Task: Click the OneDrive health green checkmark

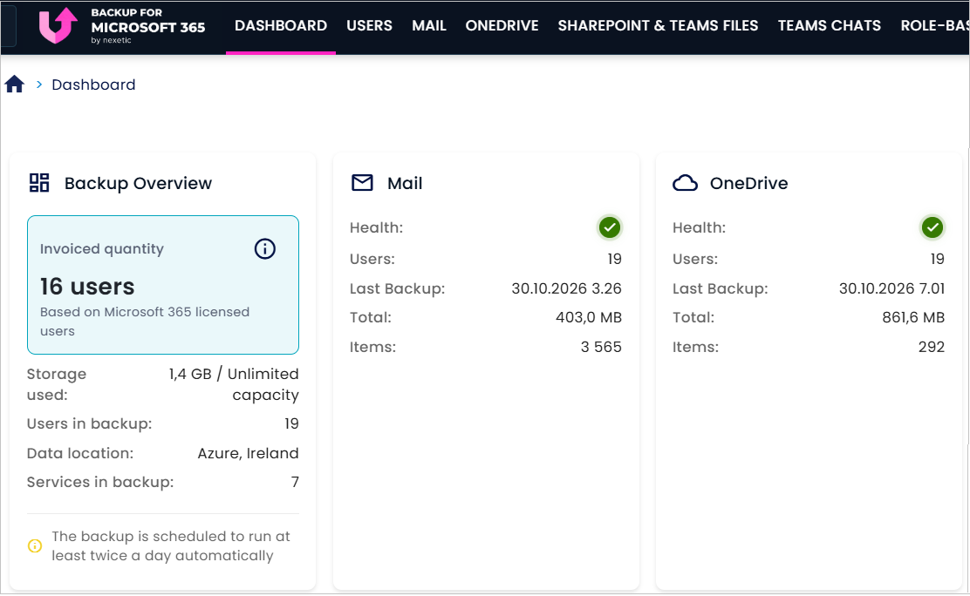Action: [x=932, y=227]
